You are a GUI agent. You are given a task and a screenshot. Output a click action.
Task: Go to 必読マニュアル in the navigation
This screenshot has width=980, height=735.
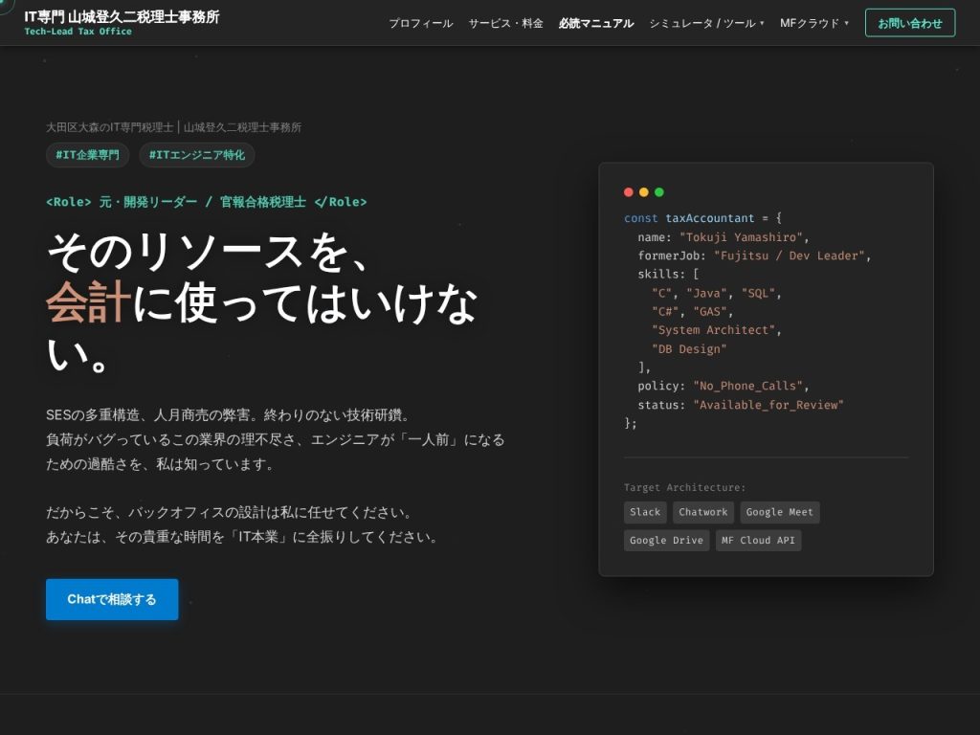pyautogui.click(x=596, y=24)
